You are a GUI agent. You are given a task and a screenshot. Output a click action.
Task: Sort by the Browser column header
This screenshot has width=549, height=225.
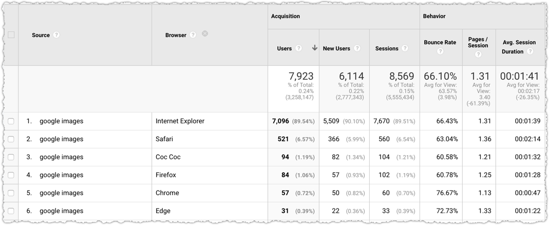(176, 35)
